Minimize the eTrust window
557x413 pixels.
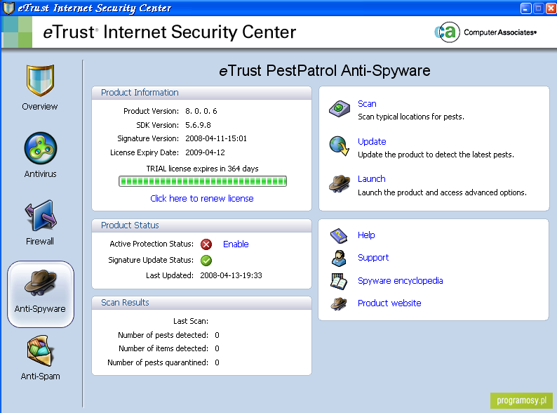[x=525, y=8]
